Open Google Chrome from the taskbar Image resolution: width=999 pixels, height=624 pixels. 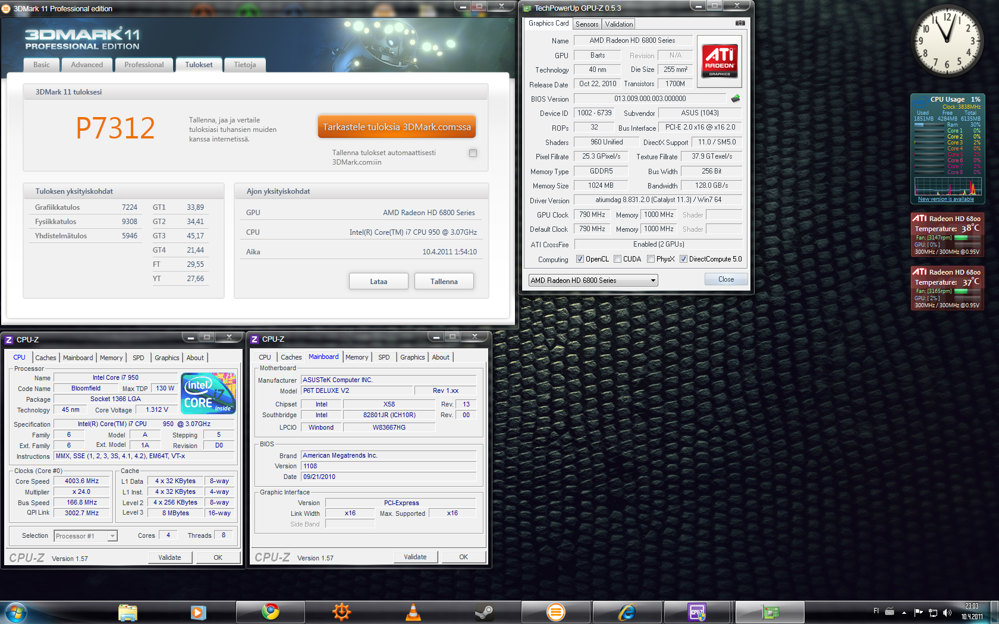271,612
